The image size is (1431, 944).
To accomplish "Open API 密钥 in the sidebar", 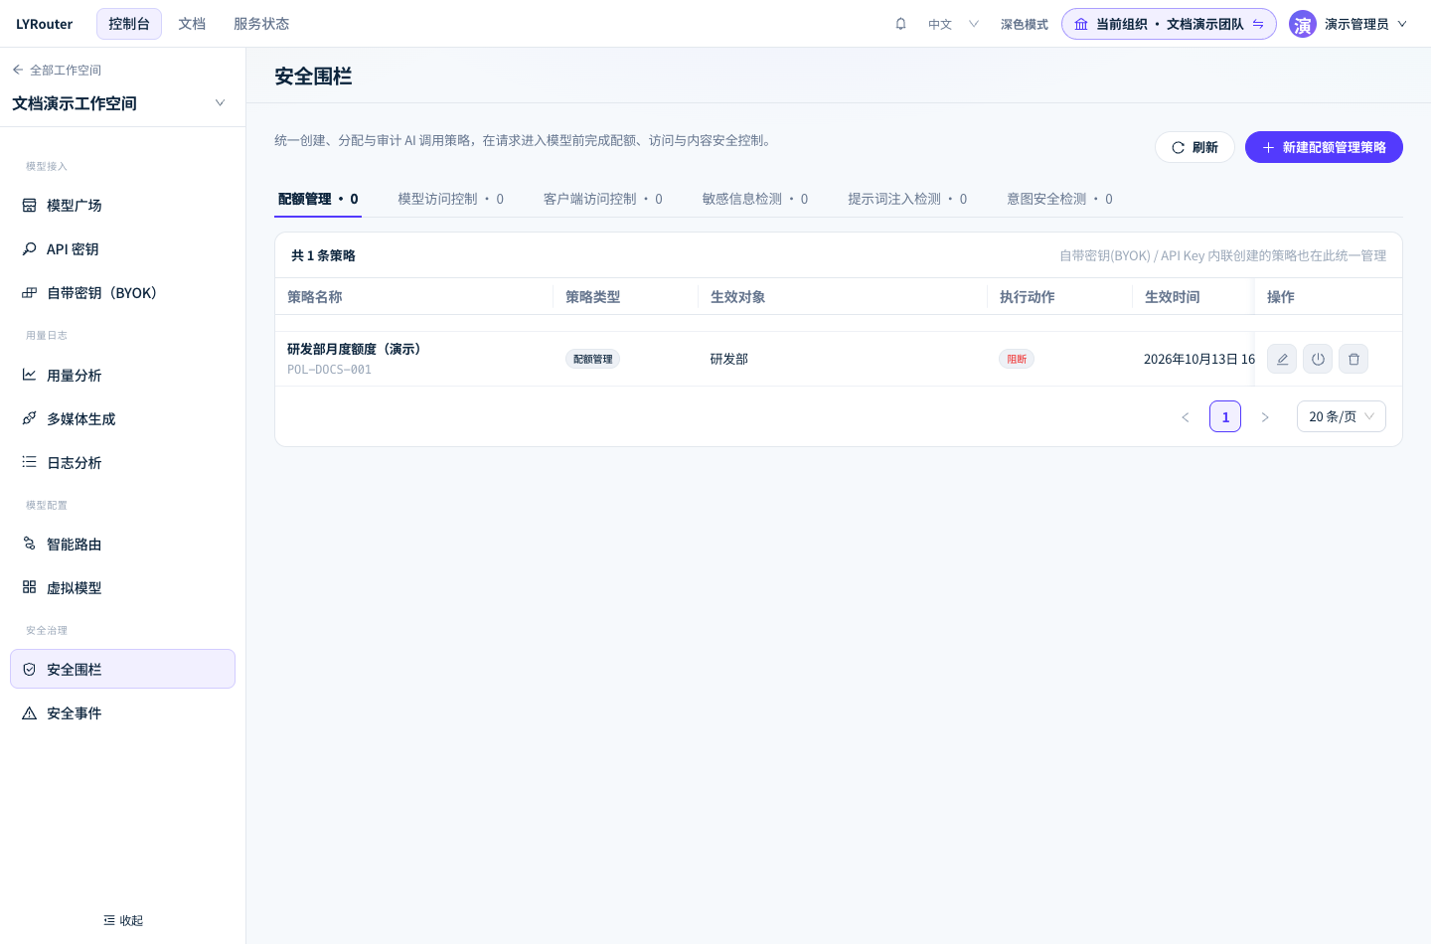I will (x=122, y=249).
